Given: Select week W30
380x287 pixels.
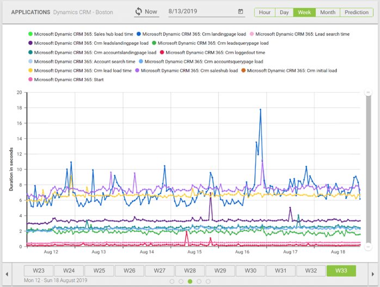Looking at the screenshot, I should point(250,271).
